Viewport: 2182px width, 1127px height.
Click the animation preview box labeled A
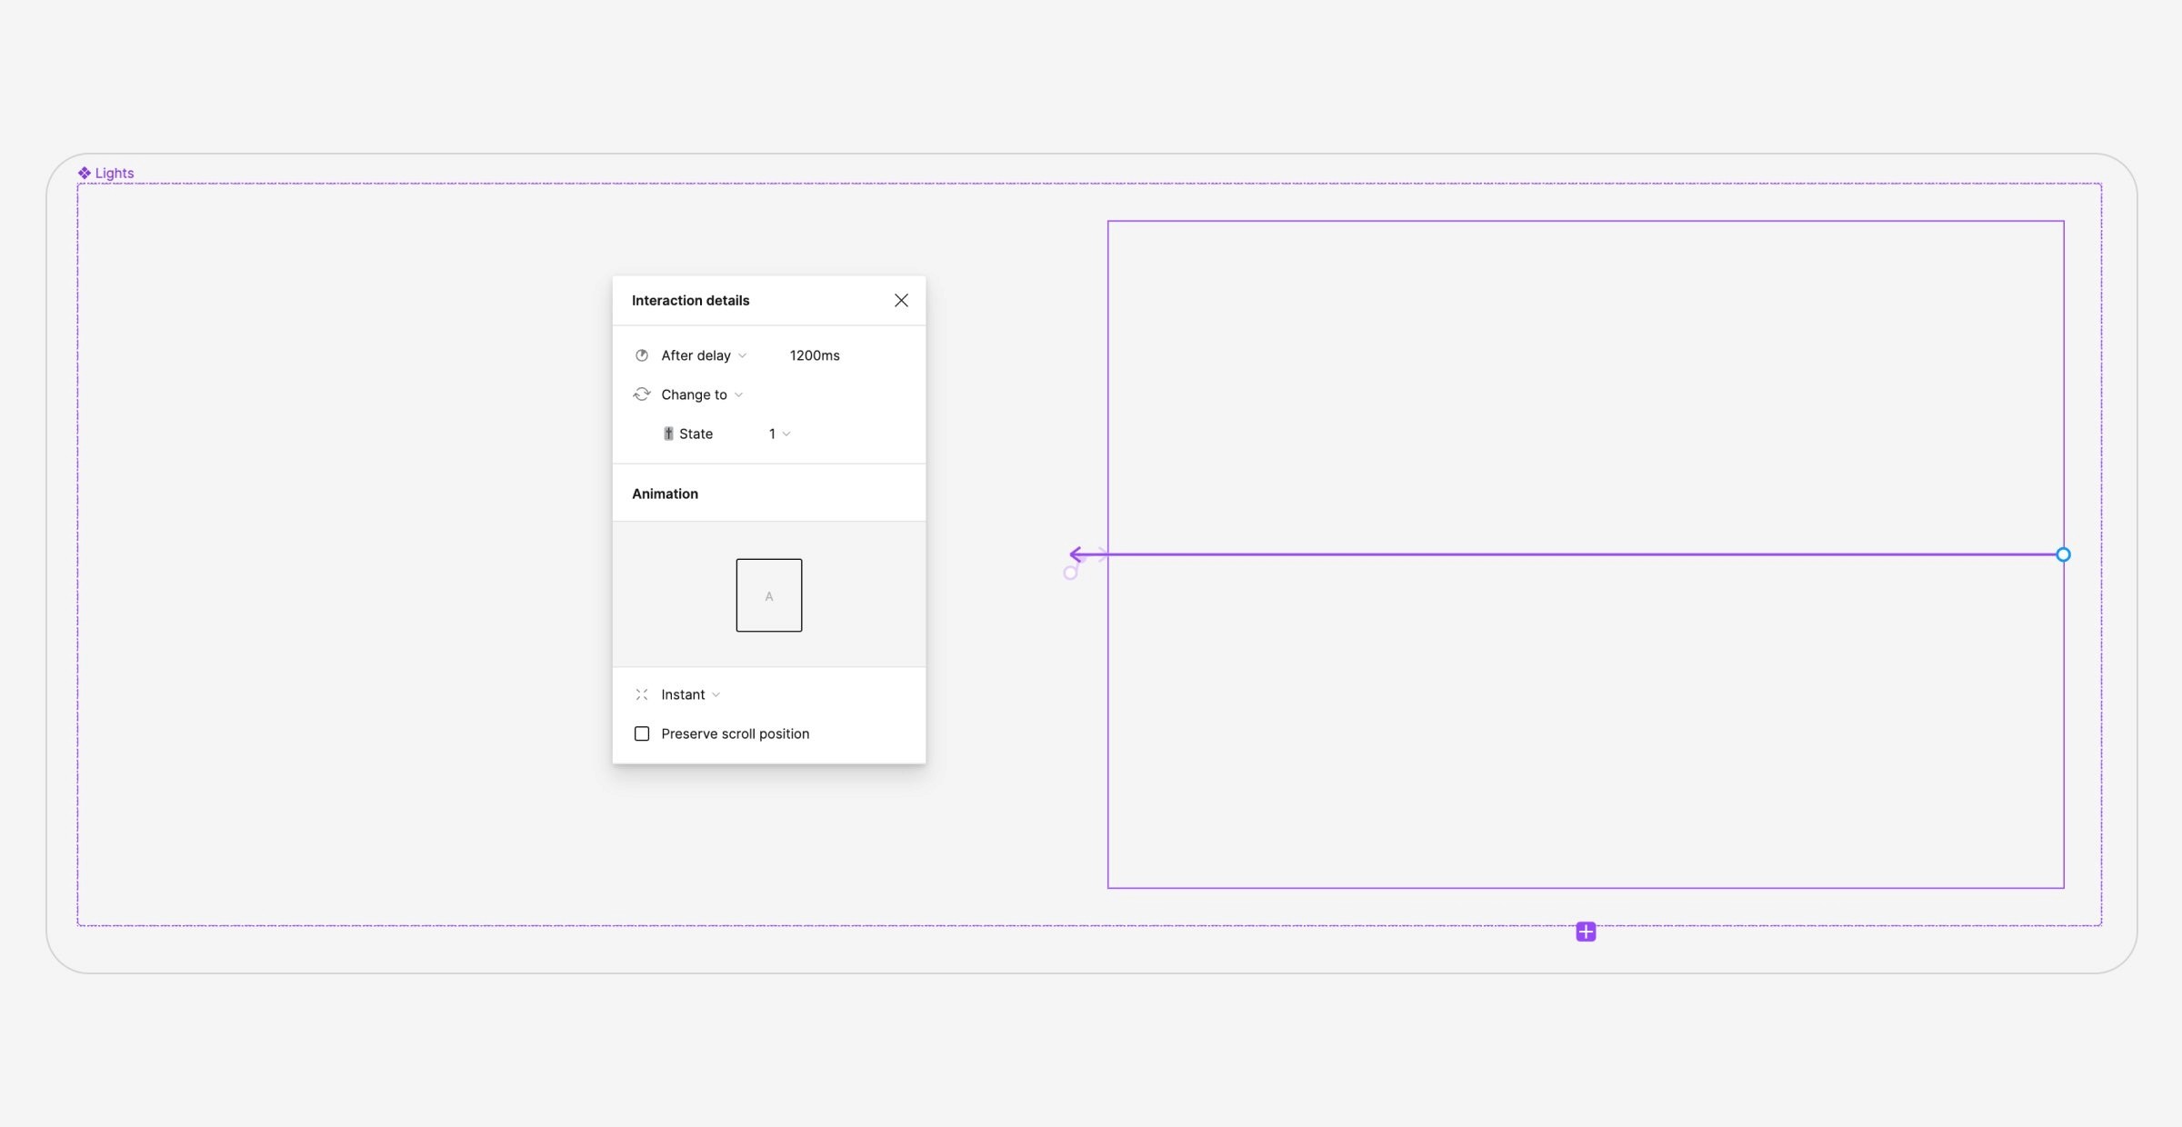coord(769,595)
